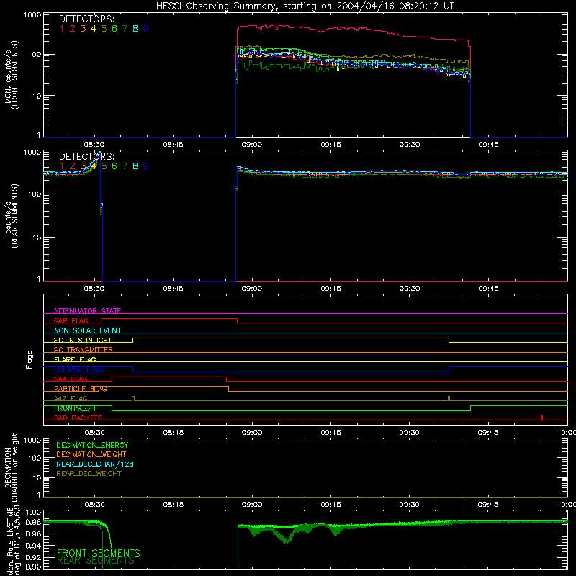Select the BAD_PACKETS flag label

click(x=78, y=418)
